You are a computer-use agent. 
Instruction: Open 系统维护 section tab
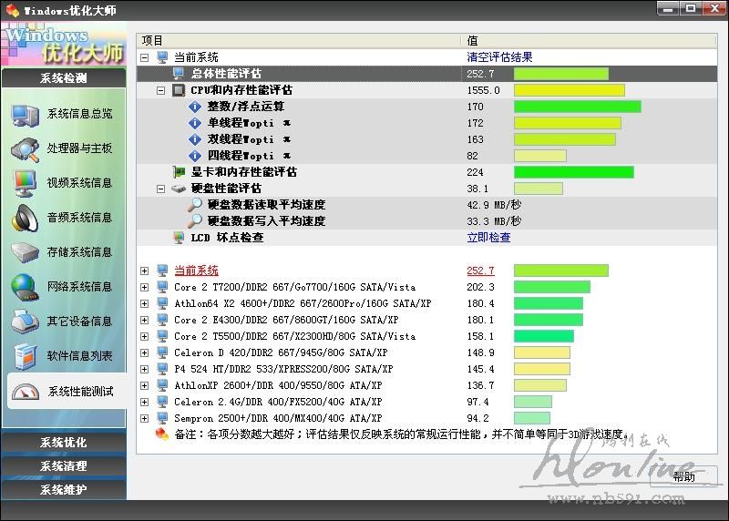coord(64,490)
